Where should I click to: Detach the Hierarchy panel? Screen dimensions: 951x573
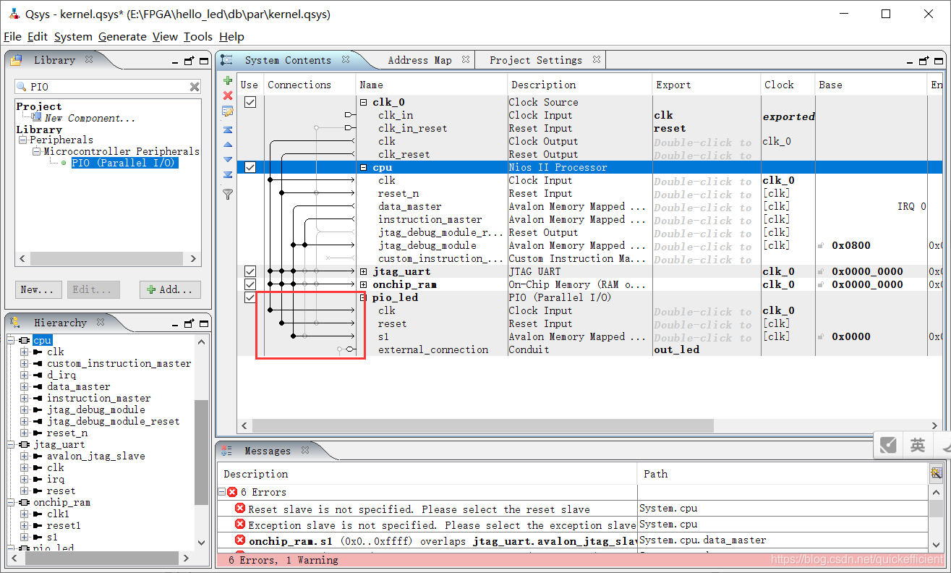(189, 323)
